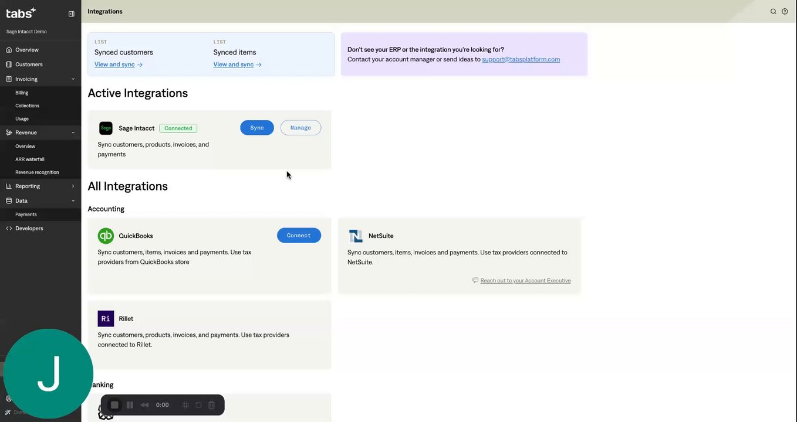Image resolution: width=797 pixels, height=422 pixels.
Task: Open the support@tabsplatform.com email link
Action: [521, 59]
